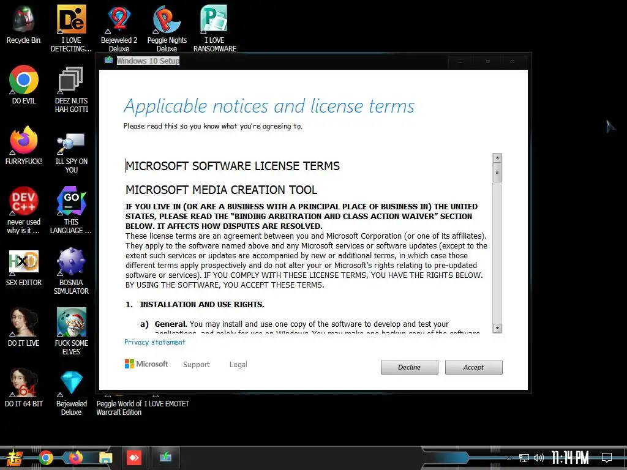
Task: Click the Windows 10 Setup taskbar button
Action: 165,457
